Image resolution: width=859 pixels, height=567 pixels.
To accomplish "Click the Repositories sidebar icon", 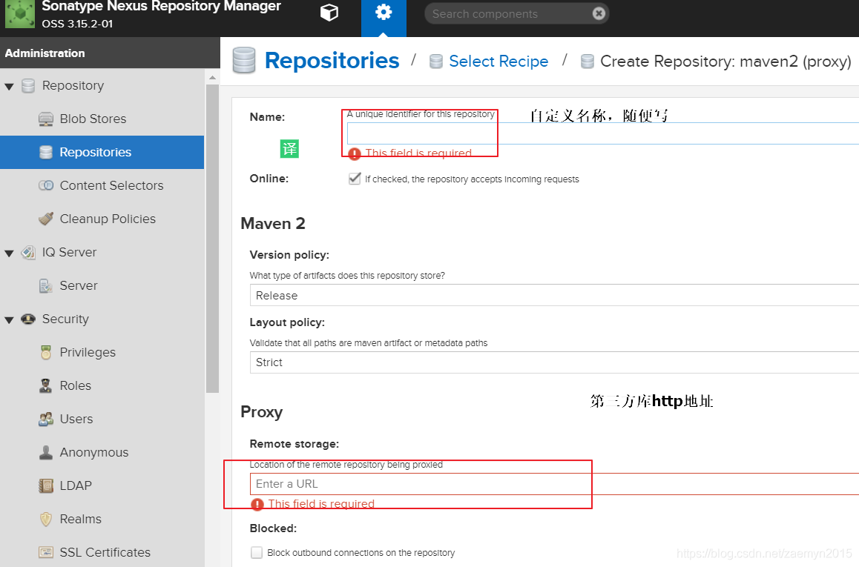I will tap(46, 152).
